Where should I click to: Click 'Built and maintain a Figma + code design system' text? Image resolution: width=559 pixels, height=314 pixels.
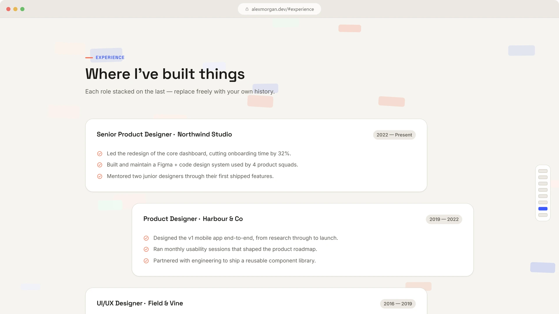coord(202,165)
